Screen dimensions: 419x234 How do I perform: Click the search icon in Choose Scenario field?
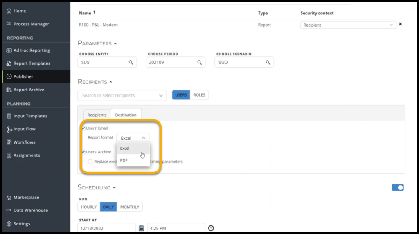(x=268, y=63)
